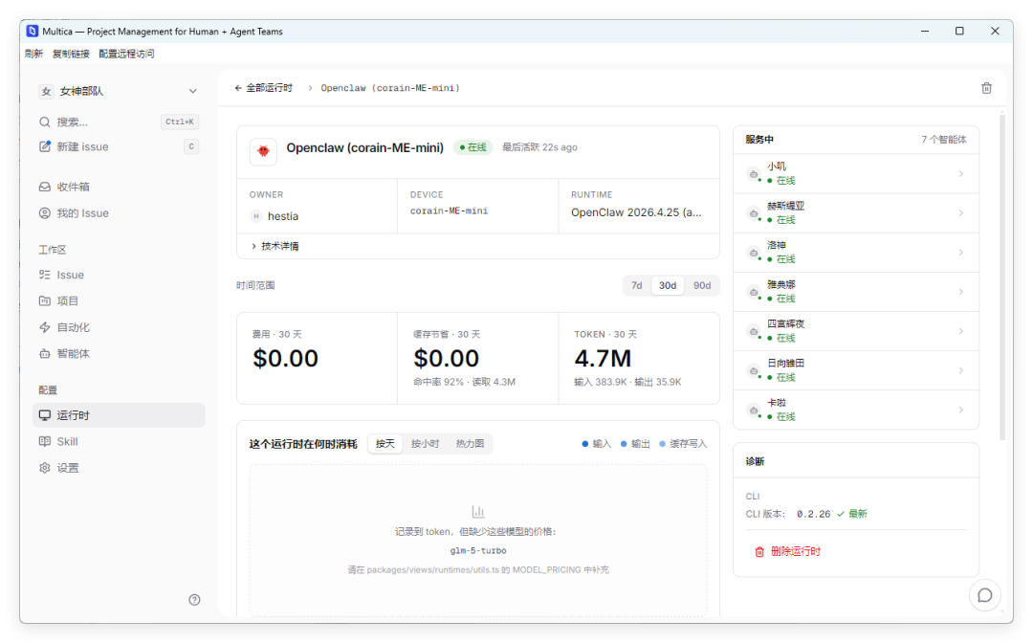Click the 输入 legend item

coord(596,443)
